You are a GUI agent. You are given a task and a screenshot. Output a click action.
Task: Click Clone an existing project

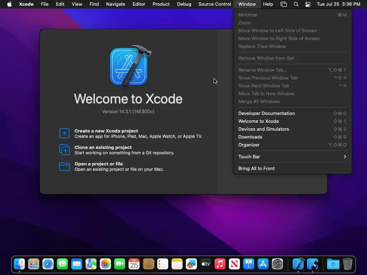pos(103,147)
